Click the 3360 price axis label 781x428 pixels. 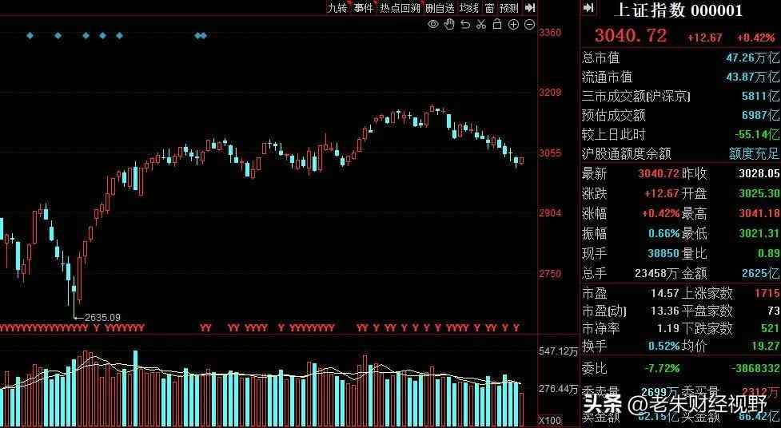[550, 33]
